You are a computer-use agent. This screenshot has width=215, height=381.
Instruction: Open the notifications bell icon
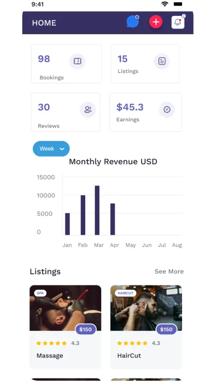coord(178,22)
